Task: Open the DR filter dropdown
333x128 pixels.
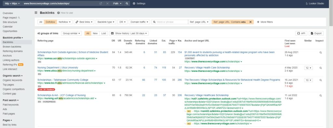Action: (123, 22)
